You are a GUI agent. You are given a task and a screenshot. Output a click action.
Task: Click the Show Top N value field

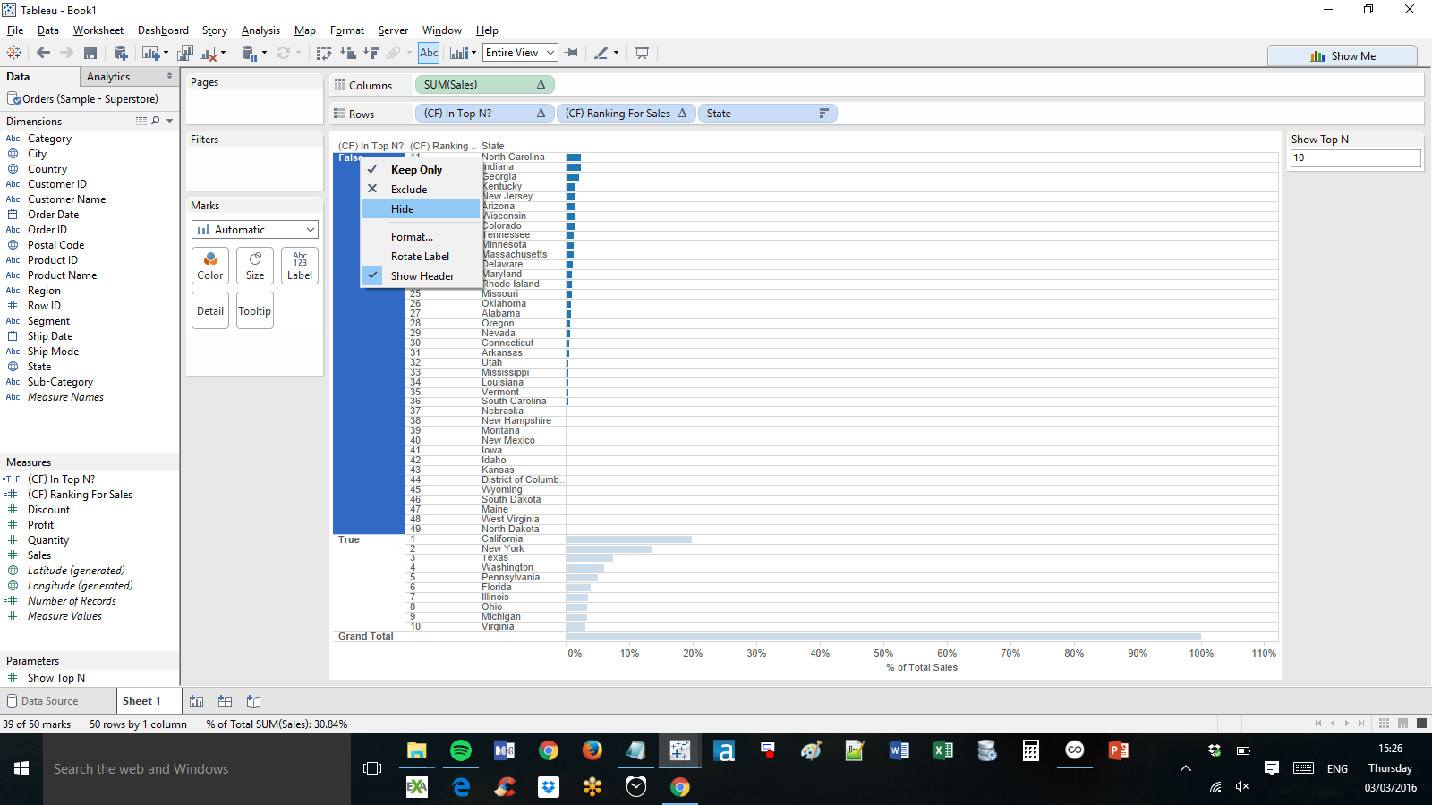[1354, 158]
